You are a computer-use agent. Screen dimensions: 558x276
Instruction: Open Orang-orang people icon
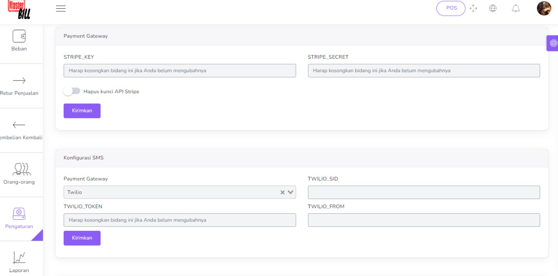click(21, 169)
